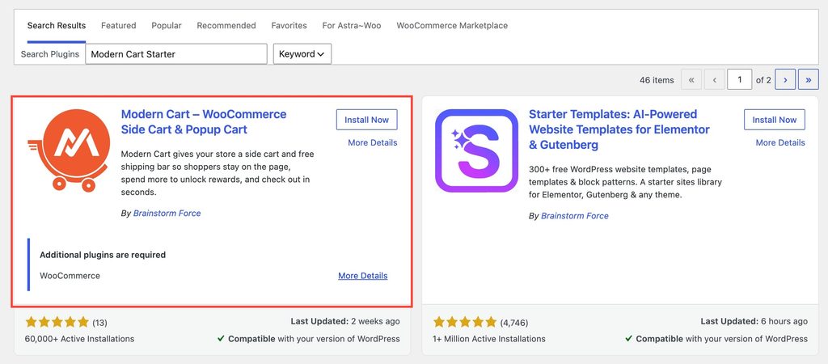Viewport: 828px width, 364px height.
Task: Open the Favorites tab
Action: (289, 25)
